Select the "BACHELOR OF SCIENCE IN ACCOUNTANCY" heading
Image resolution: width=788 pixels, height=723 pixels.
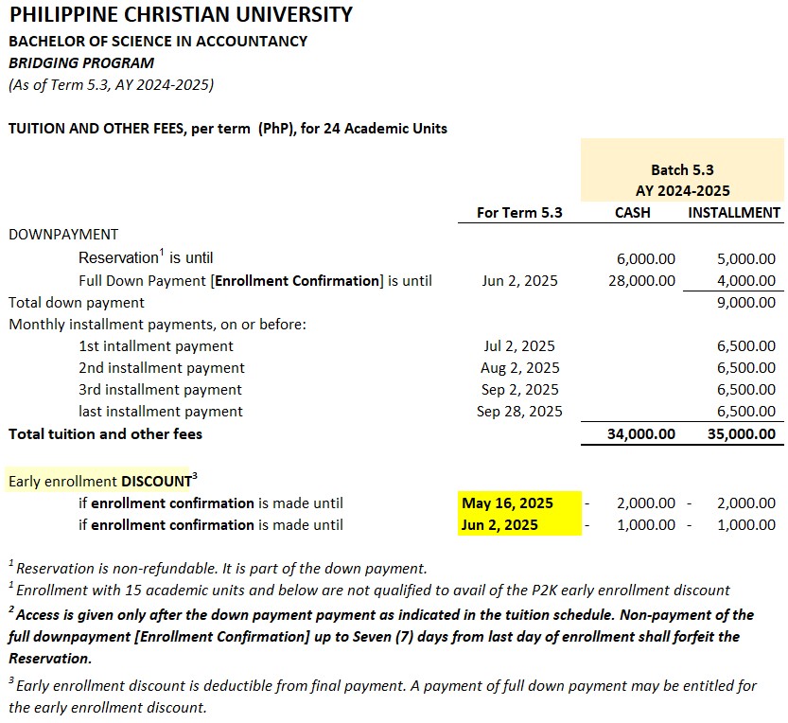point(158,42)
